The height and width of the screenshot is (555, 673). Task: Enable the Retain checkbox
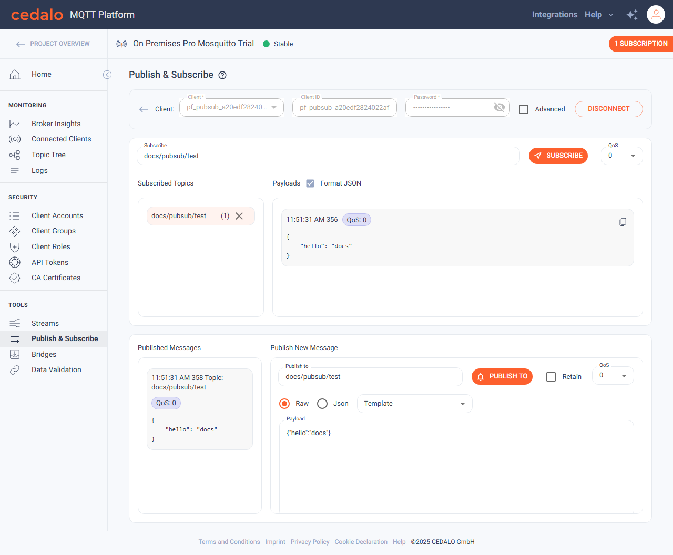click(x=551, y=377)
